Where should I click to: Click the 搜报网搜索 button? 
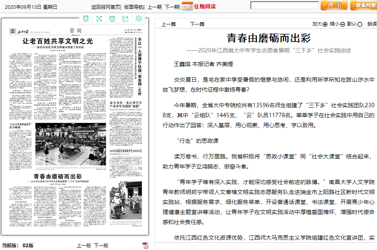click(364, 5)
